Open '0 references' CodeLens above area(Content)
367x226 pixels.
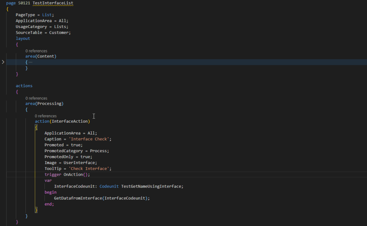pos(36,51)
